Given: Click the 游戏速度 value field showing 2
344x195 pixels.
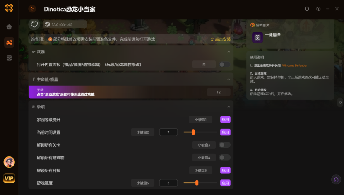Looking at the screenshot, I should [x=168, y=183].
